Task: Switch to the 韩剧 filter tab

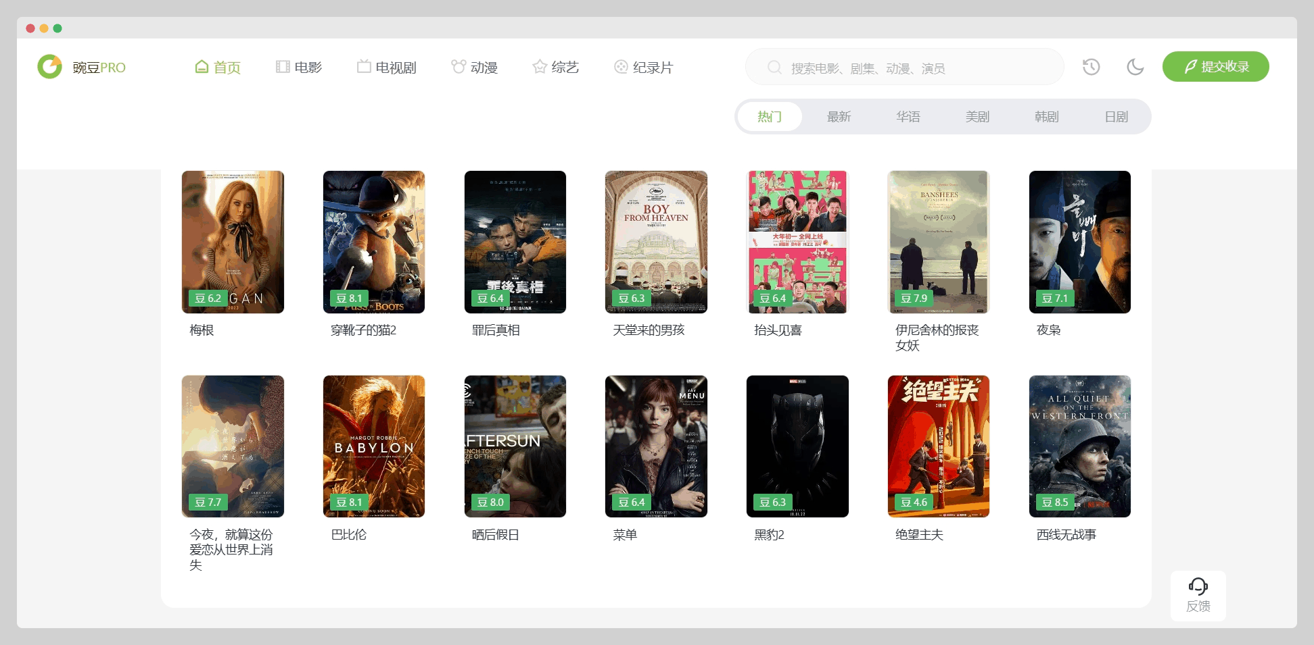Action: (x=1046, y=117)
